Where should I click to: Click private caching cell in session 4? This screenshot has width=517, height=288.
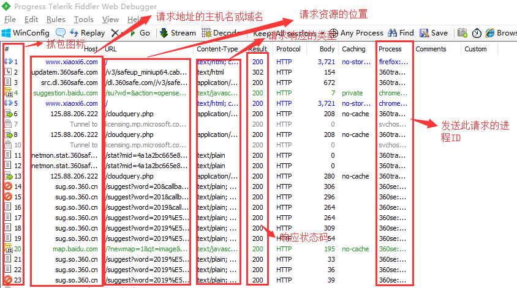click(352, 93)
